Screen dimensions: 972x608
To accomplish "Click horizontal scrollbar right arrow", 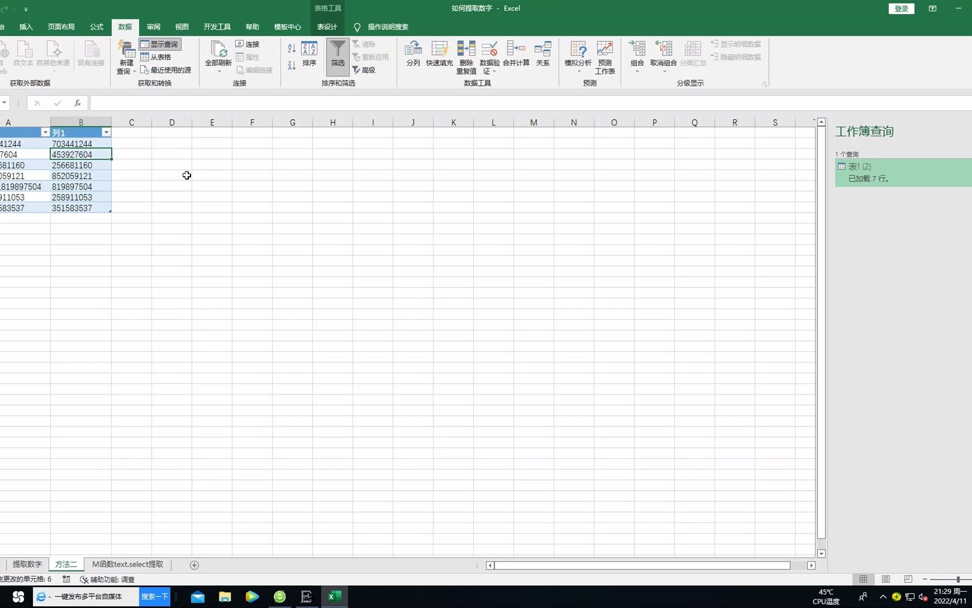I will (811, 566).
